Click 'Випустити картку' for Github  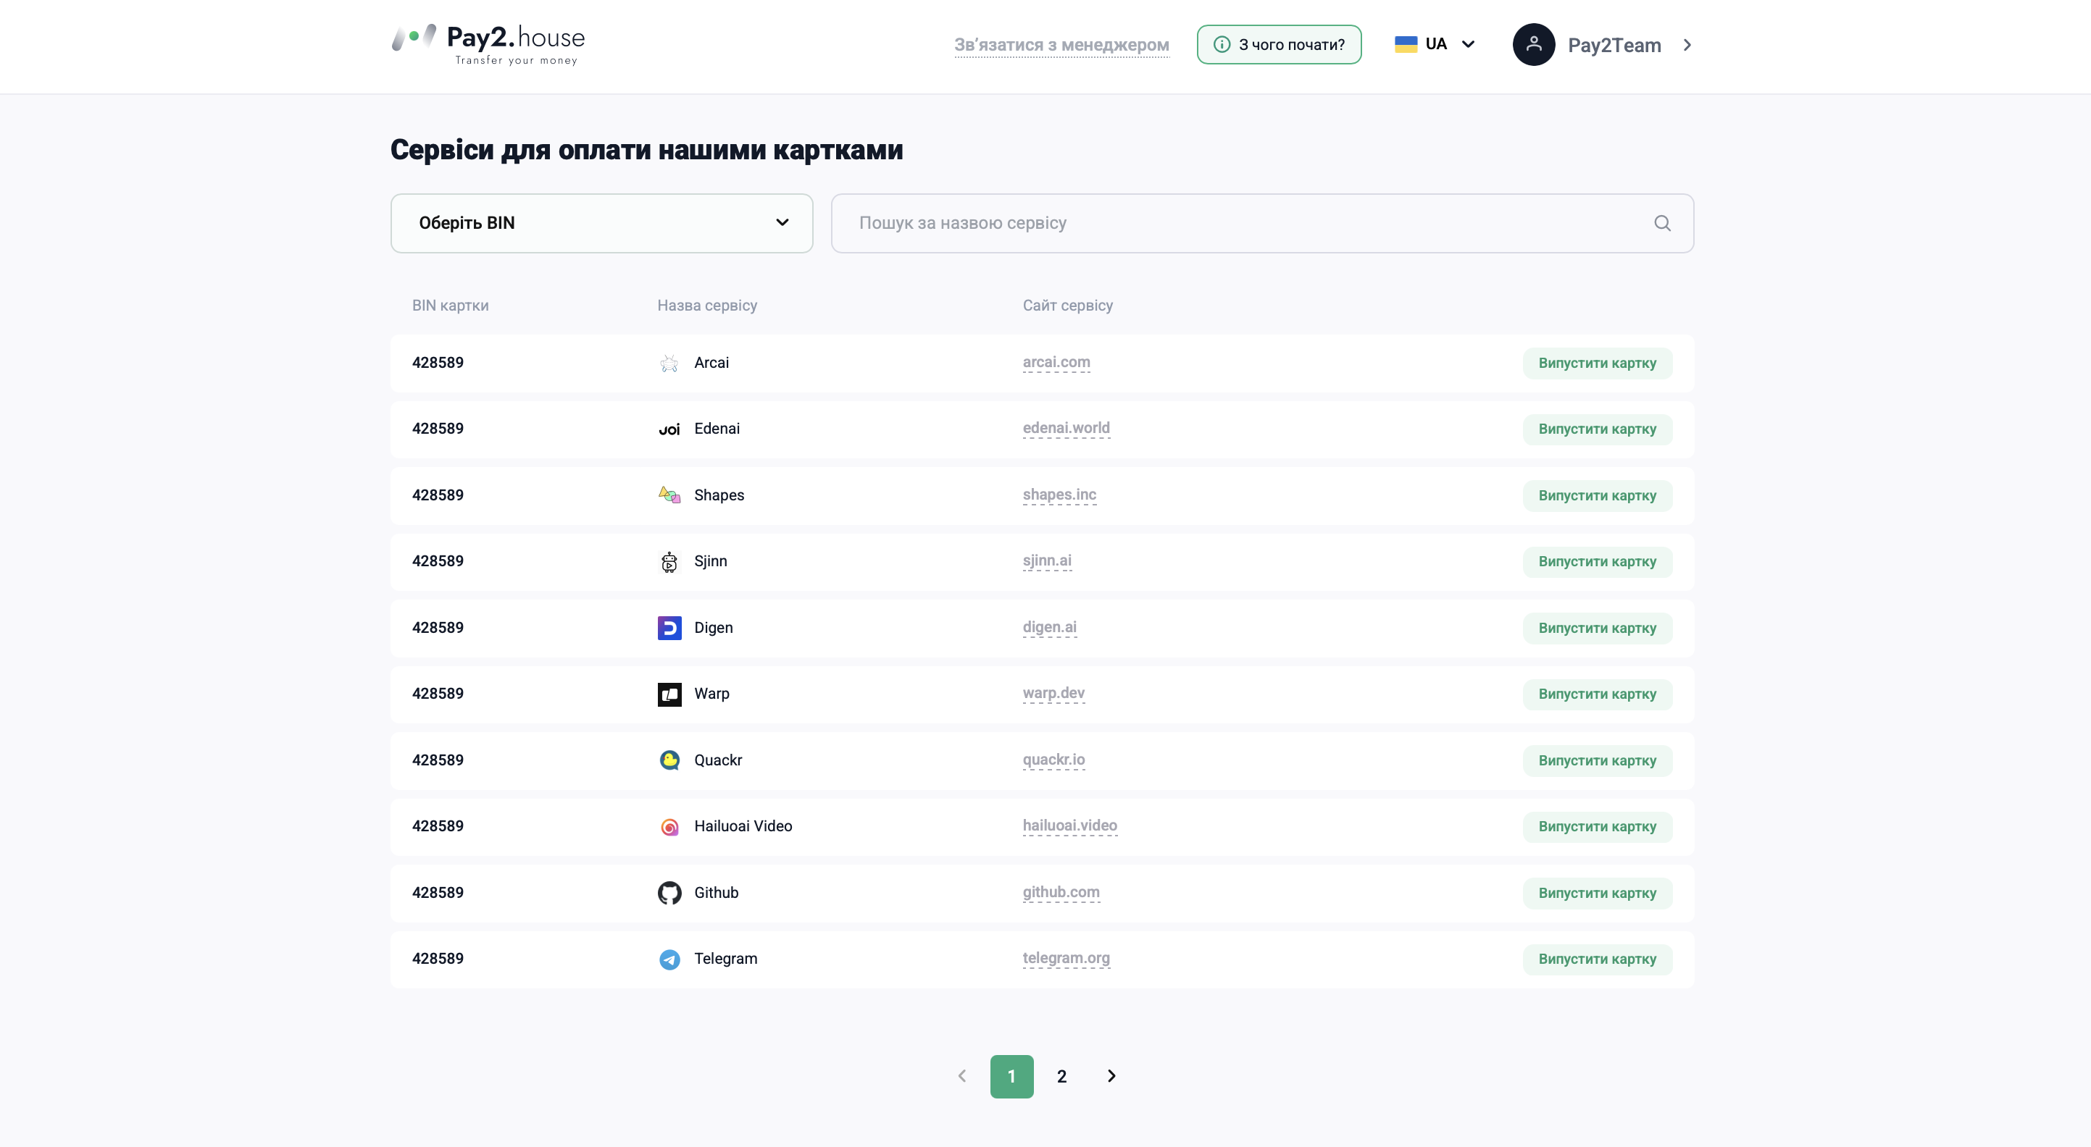(1597, 893)
